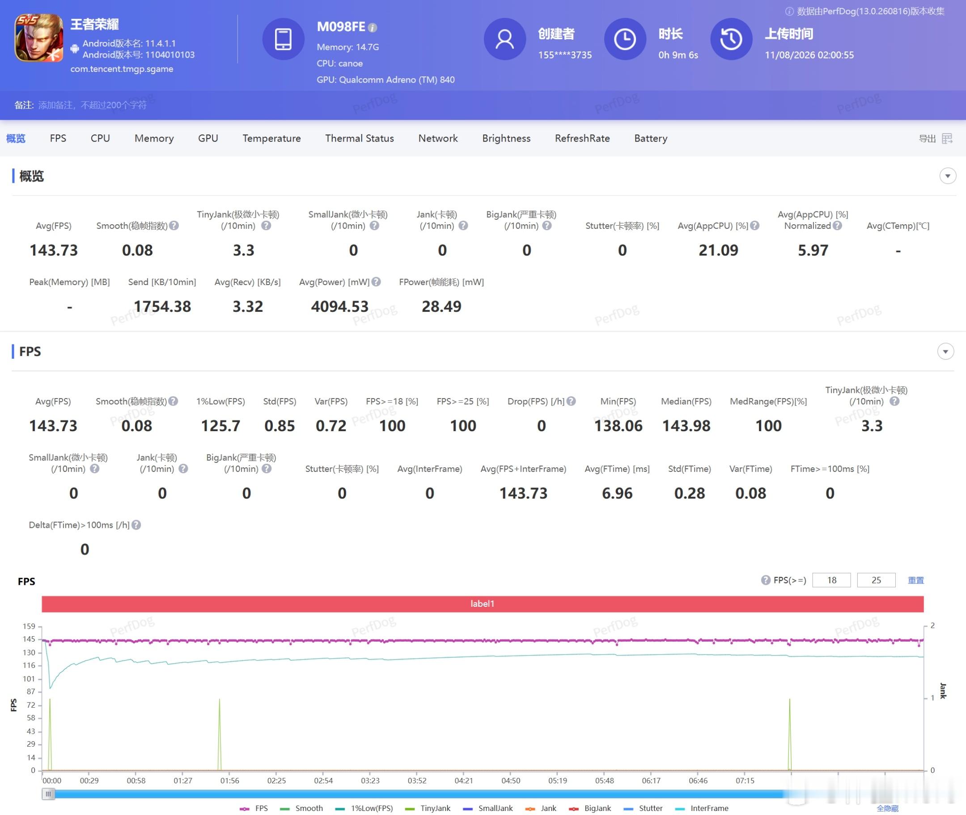
Task: Click the help icon beside Delta(FTime)>100ms
Action: (x=136, y=525)
